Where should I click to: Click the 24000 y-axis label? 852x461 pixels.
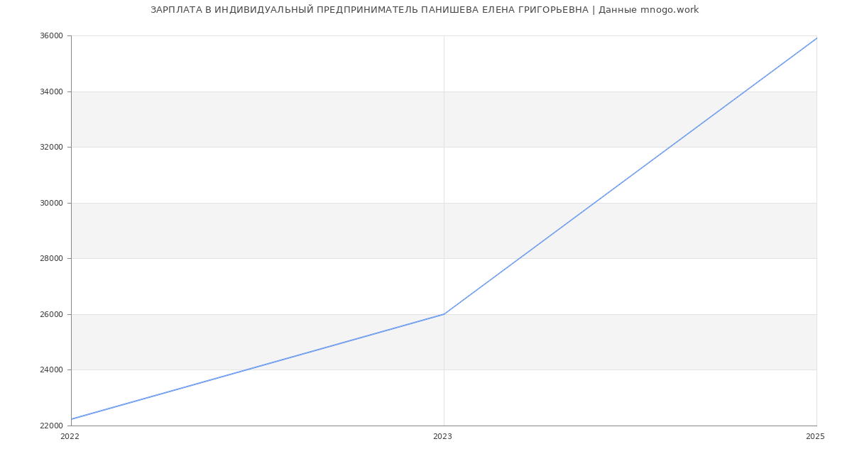50,370
